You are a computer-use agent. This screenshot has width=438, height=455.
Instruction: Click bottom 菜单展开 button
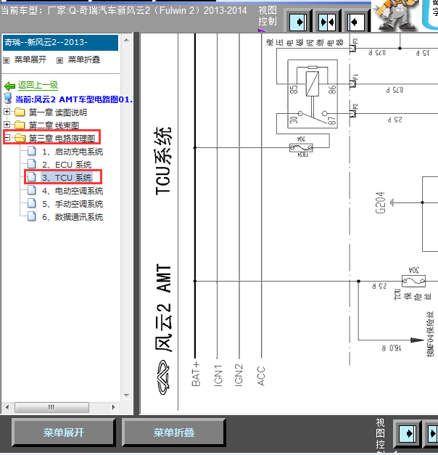click(64, 433)
